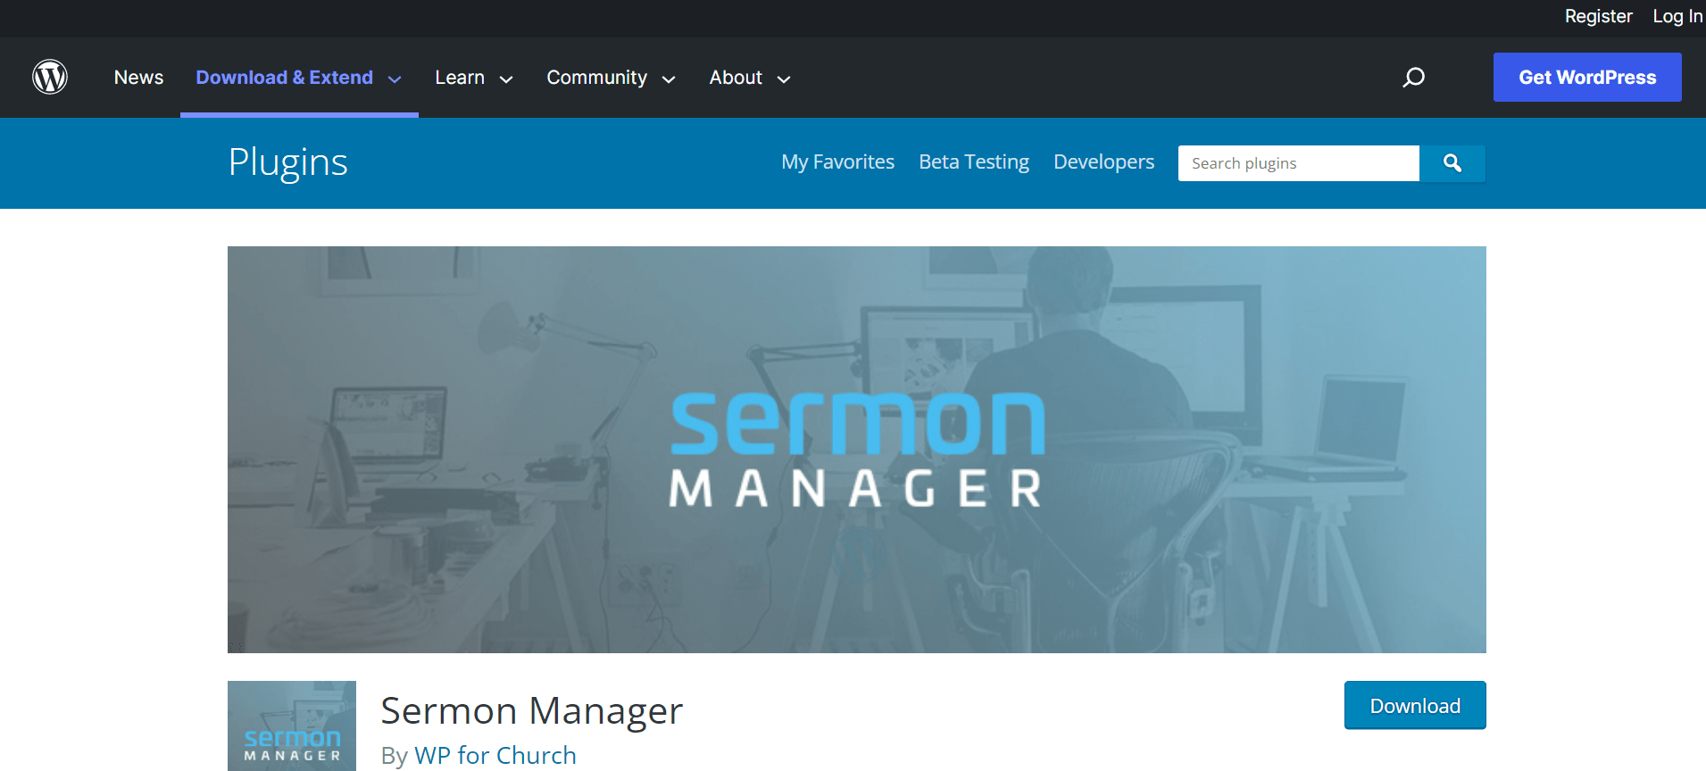The height and width of the screenshot is (771, 1706).
Task: Click the Register link
Action: coord(1598,16)
